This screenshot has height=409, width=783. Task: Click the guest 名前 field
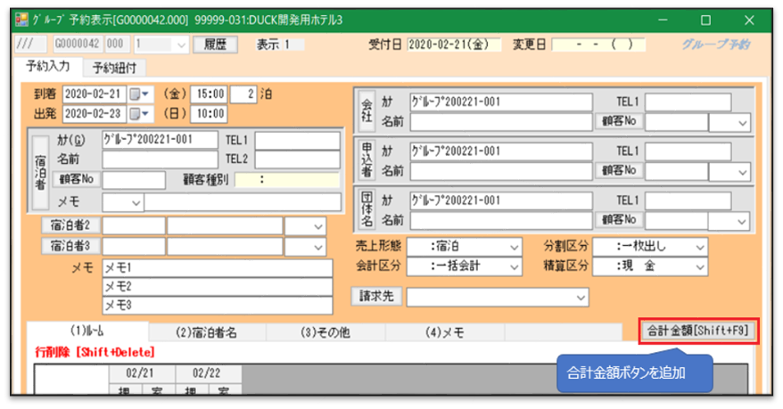coord(160,160)
